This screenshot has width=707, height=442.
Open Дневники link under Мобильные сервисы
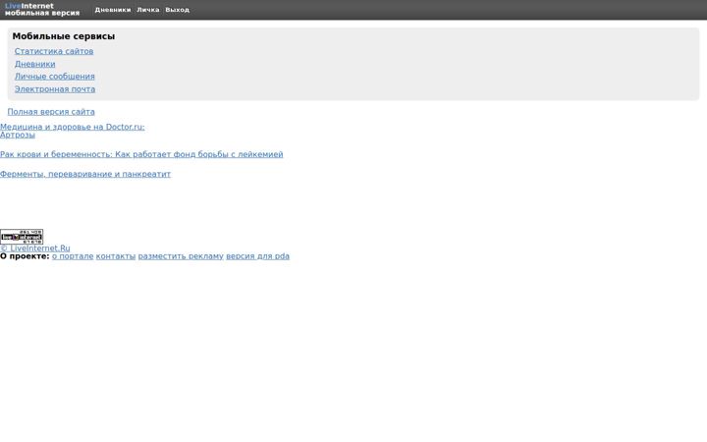[x=34, y=64]
